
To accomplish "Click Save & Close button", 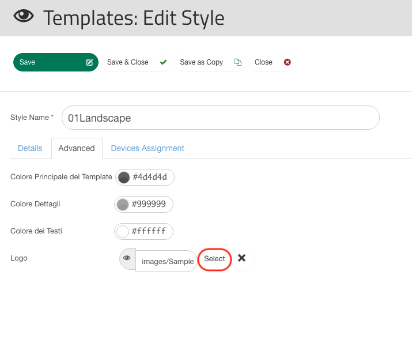I will (137, 62).
